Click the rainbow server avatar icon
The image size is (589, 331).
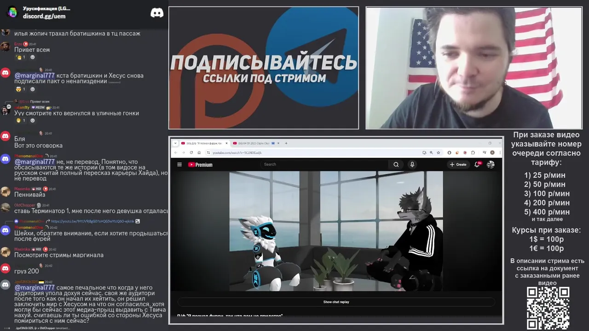pyautogui.click(x=12, y=12)
